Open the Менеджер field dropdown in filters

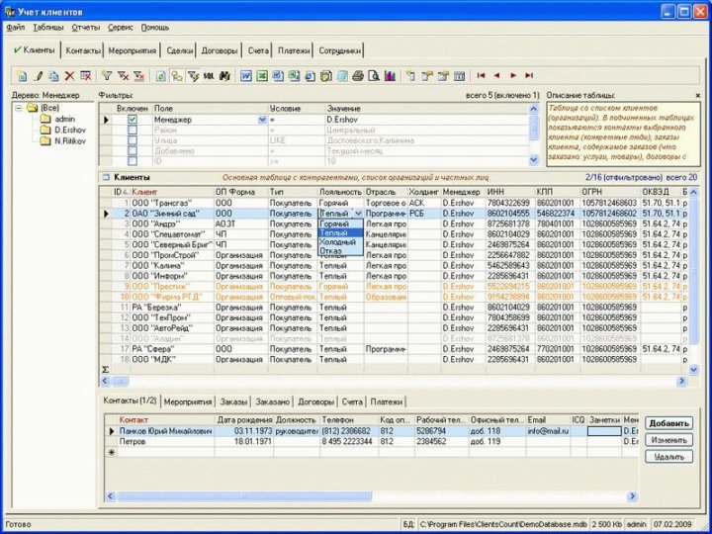262,120
